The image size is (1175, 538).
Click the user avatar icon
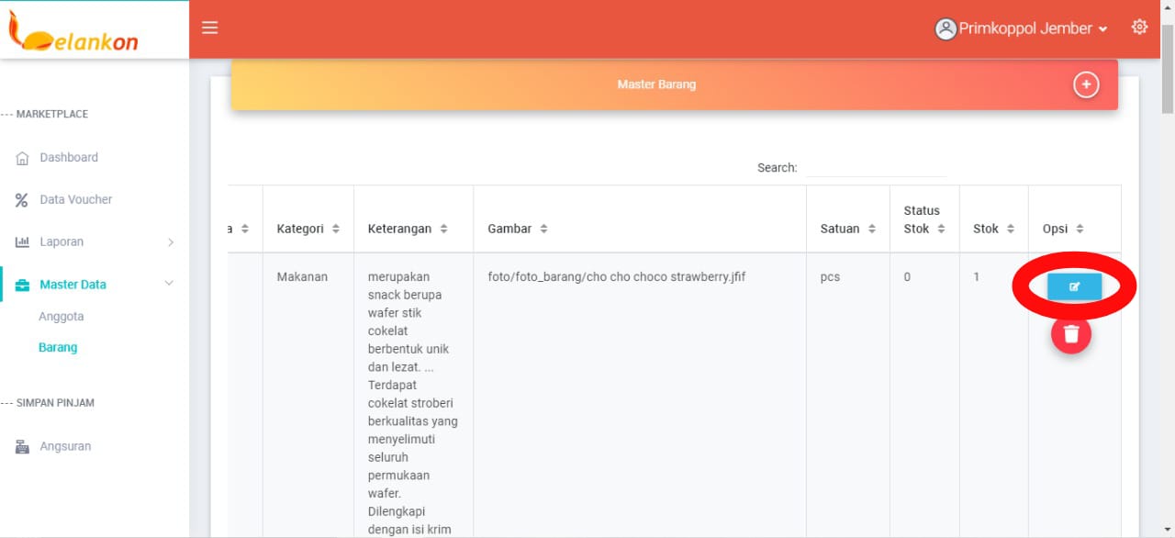[x=946, y=28]
